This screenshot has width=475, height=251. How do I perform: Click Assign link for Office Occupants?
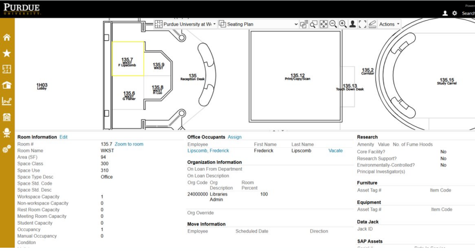pyautogui.click(x=234, y=137)
